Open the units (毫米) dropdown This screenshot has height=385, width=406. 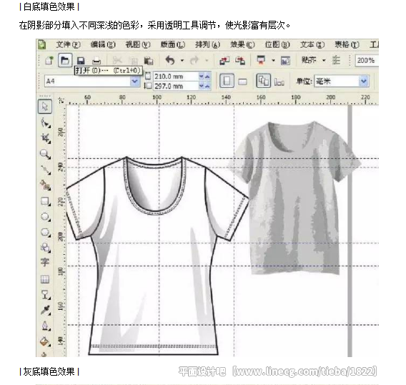click(364, 81)
